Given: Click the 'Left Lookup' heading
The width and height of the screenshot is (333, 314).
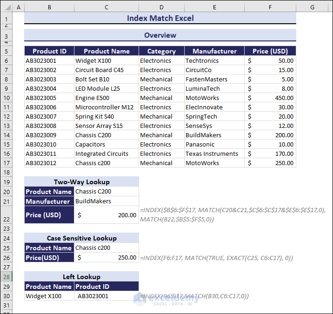Looking at the screenshot, I should click(x=81, y=277).
